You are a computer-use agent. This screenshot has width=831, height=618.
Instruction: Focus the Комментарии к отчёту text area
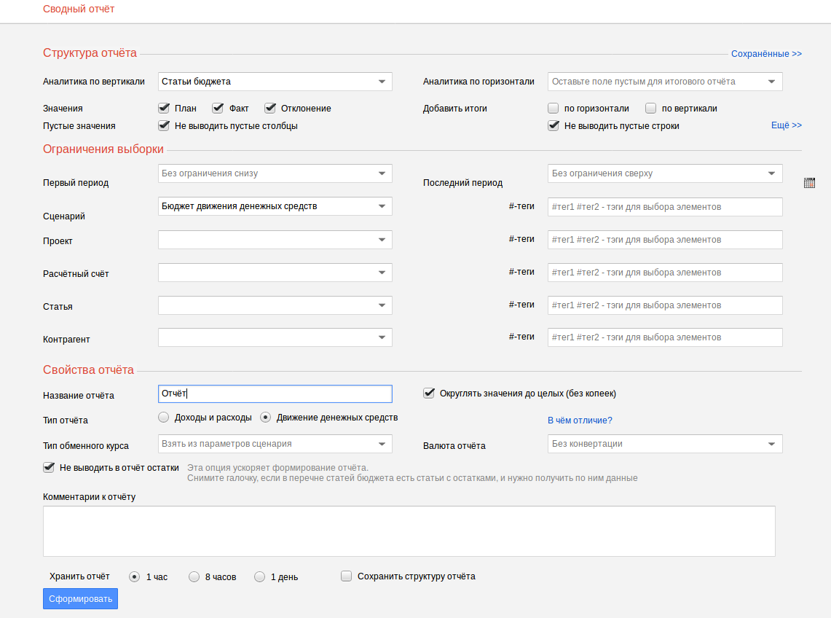409,531
